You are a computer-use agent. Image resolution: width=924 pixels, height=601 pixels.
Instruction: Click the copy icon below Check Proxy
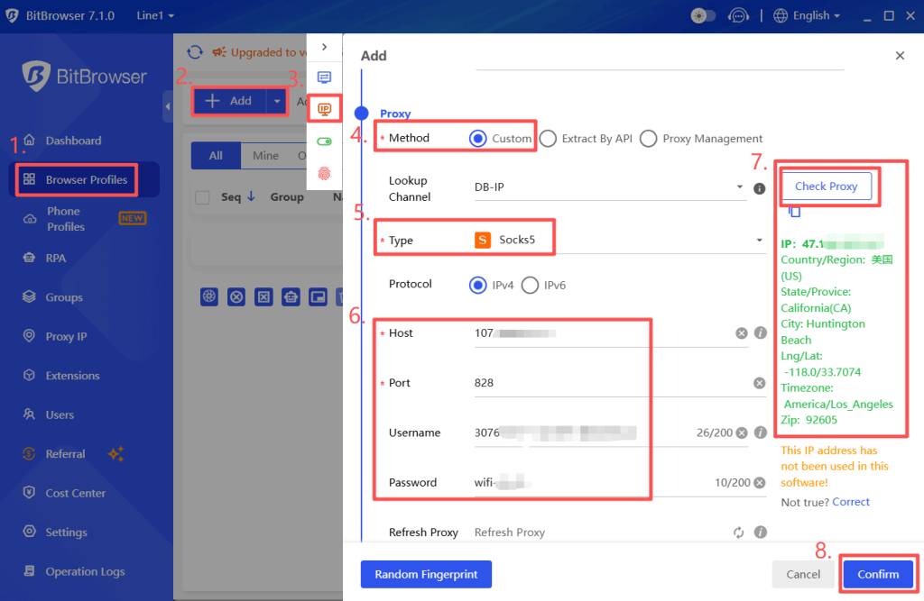click(x=794, y=211)
